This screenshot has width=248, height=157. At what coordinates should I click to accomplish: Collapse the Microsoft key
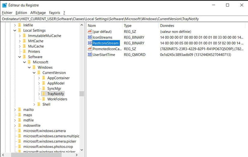[24, 62]
